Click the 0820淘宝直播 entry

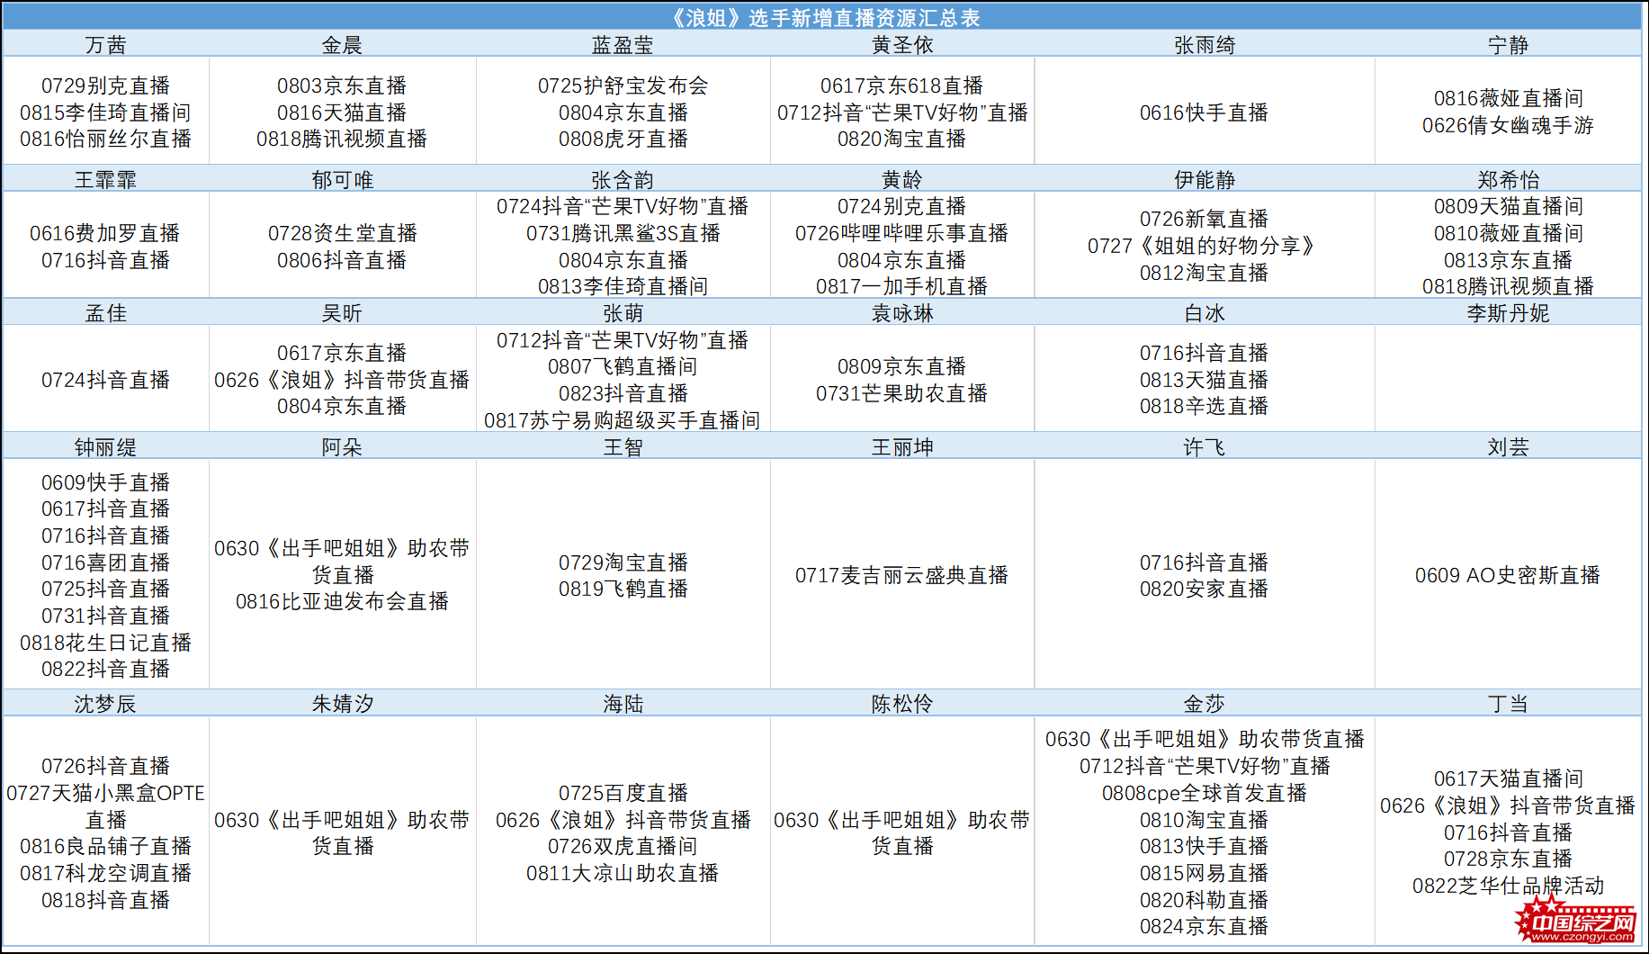tap(902, 139)
